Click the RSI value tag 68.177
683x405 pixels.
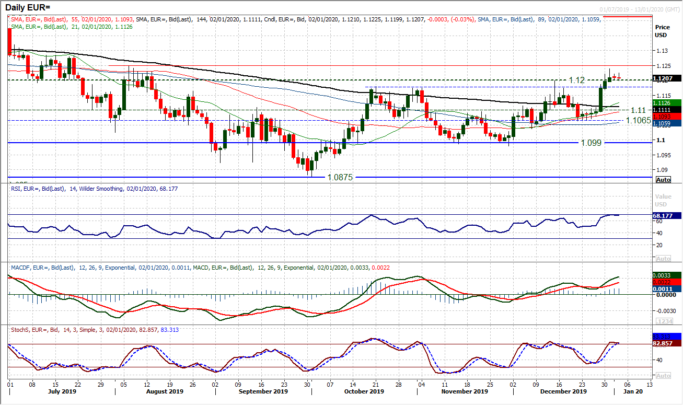coord(667,215)
